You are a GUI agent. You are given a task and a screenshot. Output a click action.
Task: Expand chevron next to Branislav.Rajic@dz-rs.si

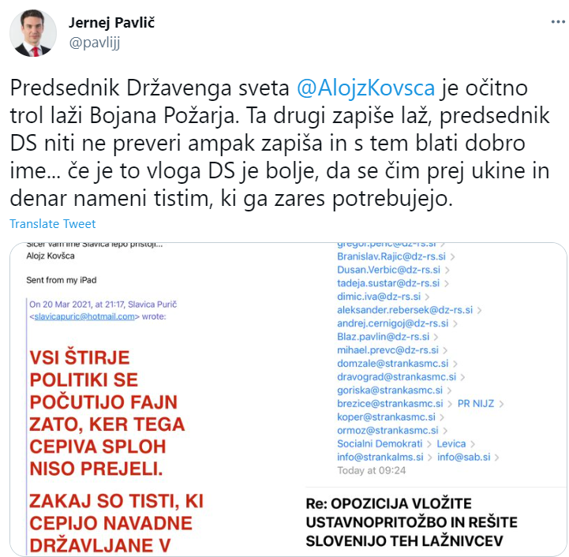click(452, 257)
